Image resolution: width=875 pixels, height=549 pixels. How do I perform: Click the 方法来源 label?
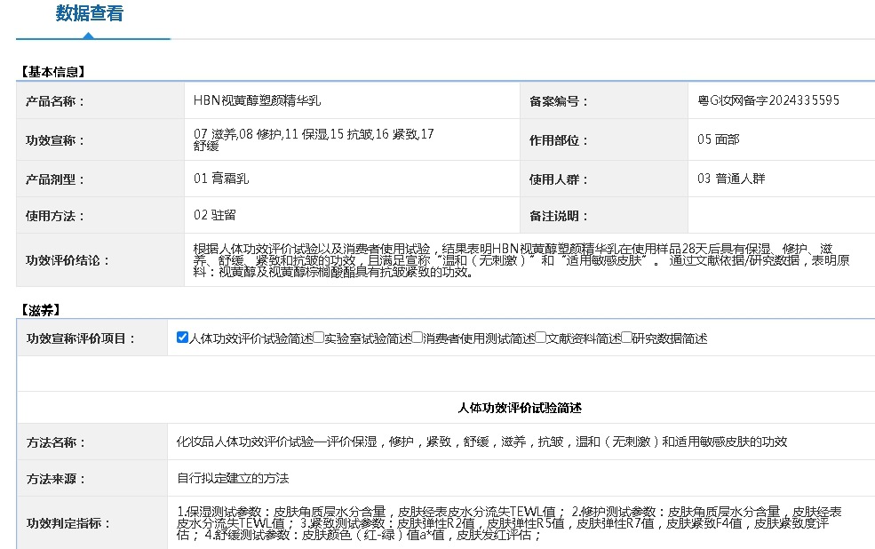pos(56,479)
